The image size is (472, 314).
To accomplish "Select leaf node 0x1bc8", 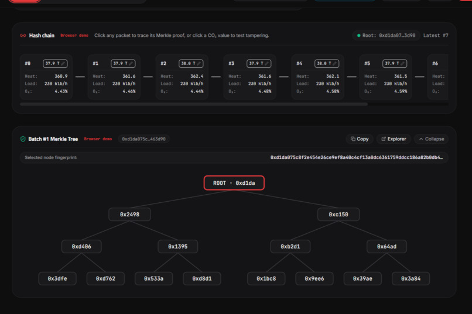I will pos(266,278).
